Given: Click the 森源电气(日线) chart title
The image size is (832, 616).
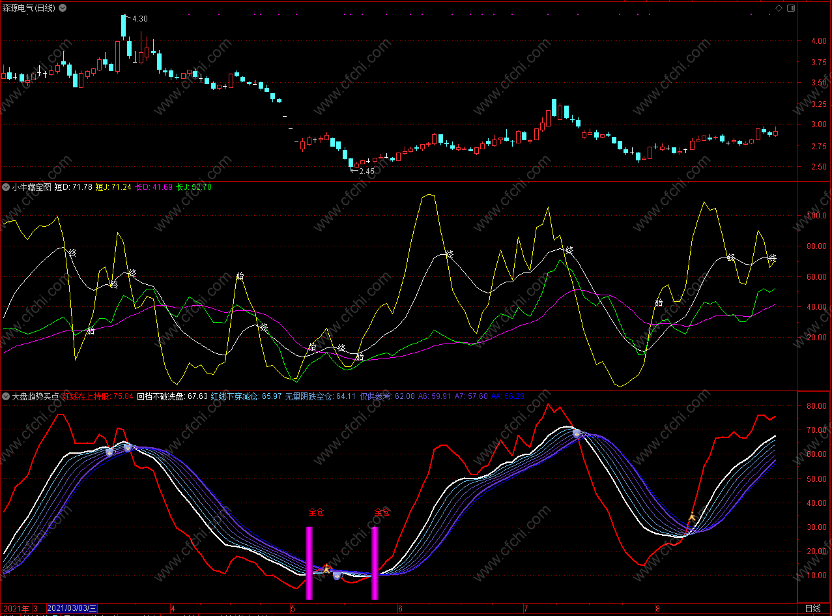Looking at the screenshot, I should point(29,8).
